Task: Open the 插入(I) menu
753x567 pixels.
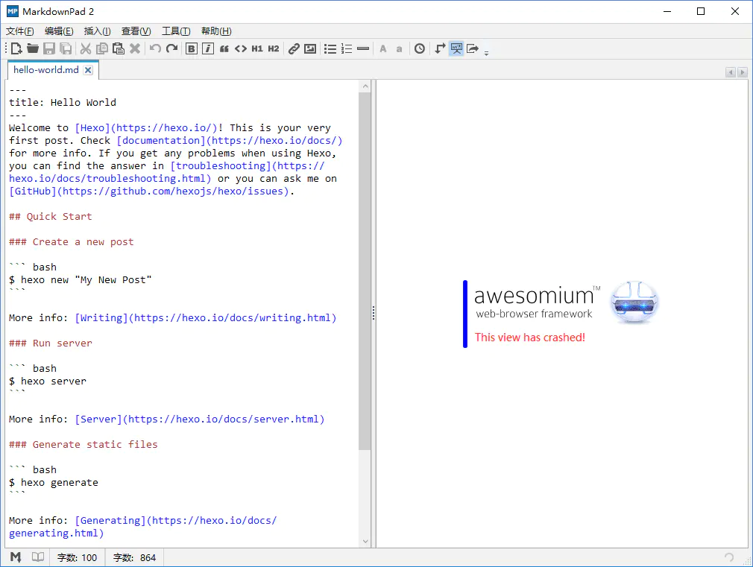Action: pyautogui.click(x=98, y=31)
